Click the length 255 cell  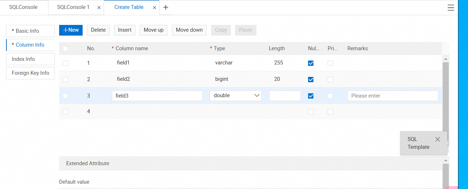(x=279, y=63)
